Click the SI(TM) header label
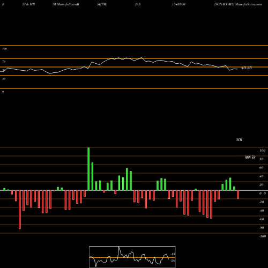 coord(102,4)
